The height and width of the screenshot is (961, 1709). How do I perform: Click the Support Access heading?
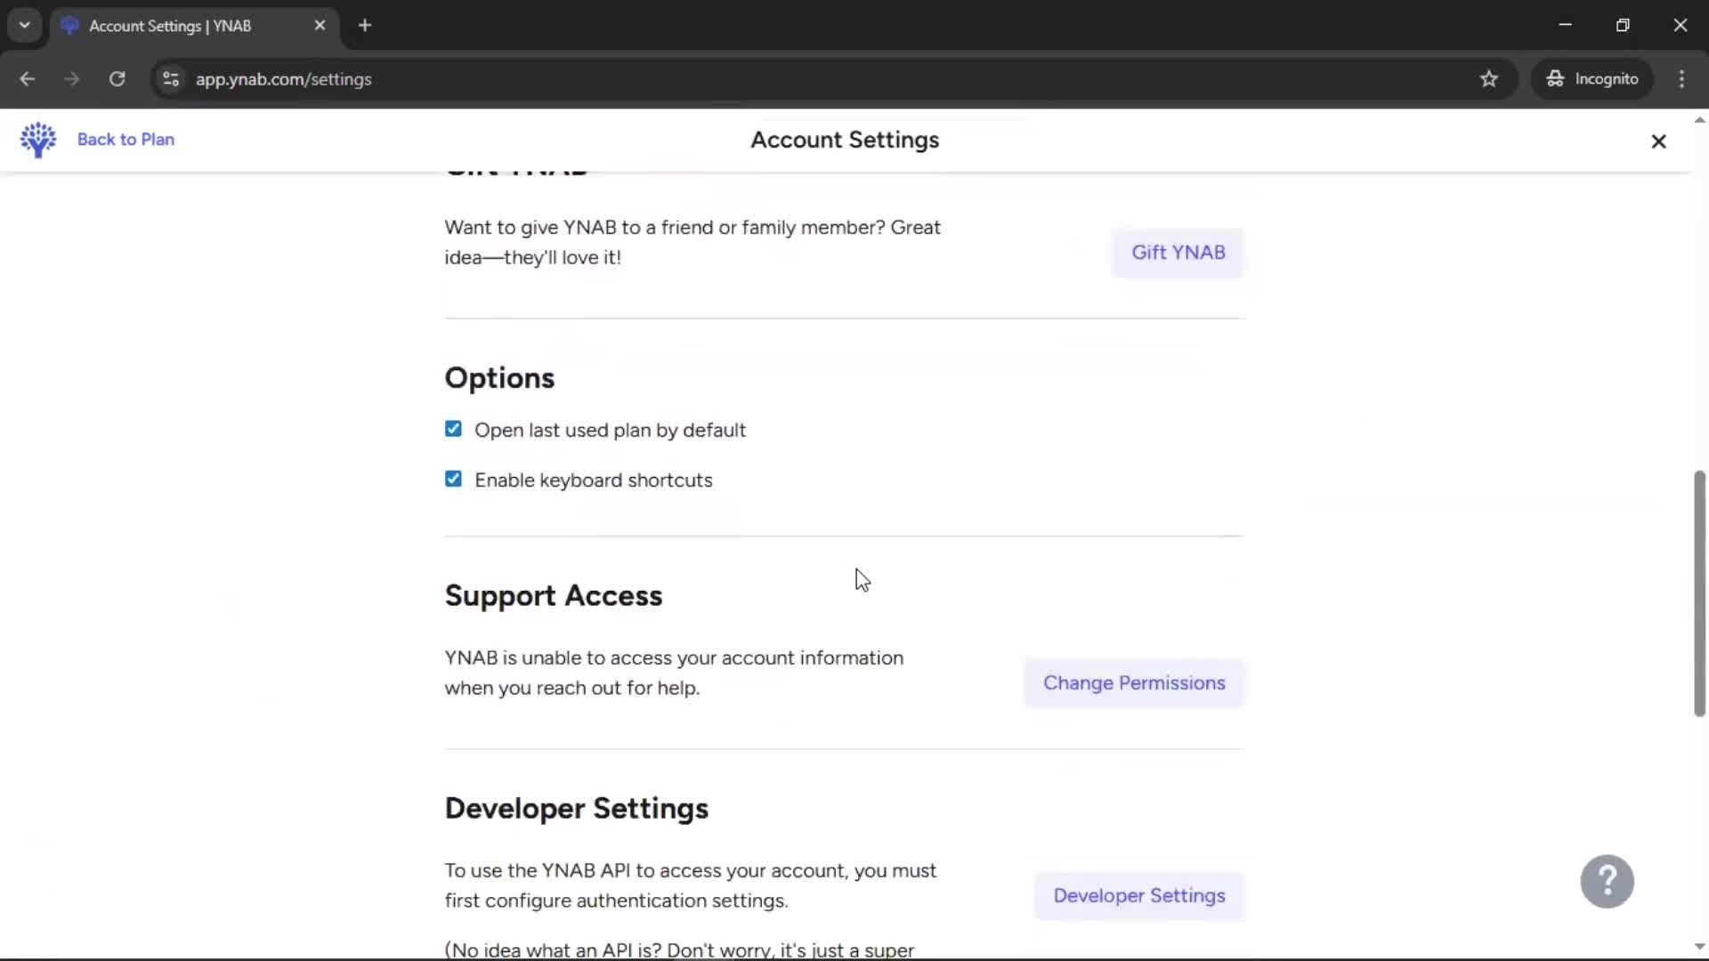coord(554,595)
